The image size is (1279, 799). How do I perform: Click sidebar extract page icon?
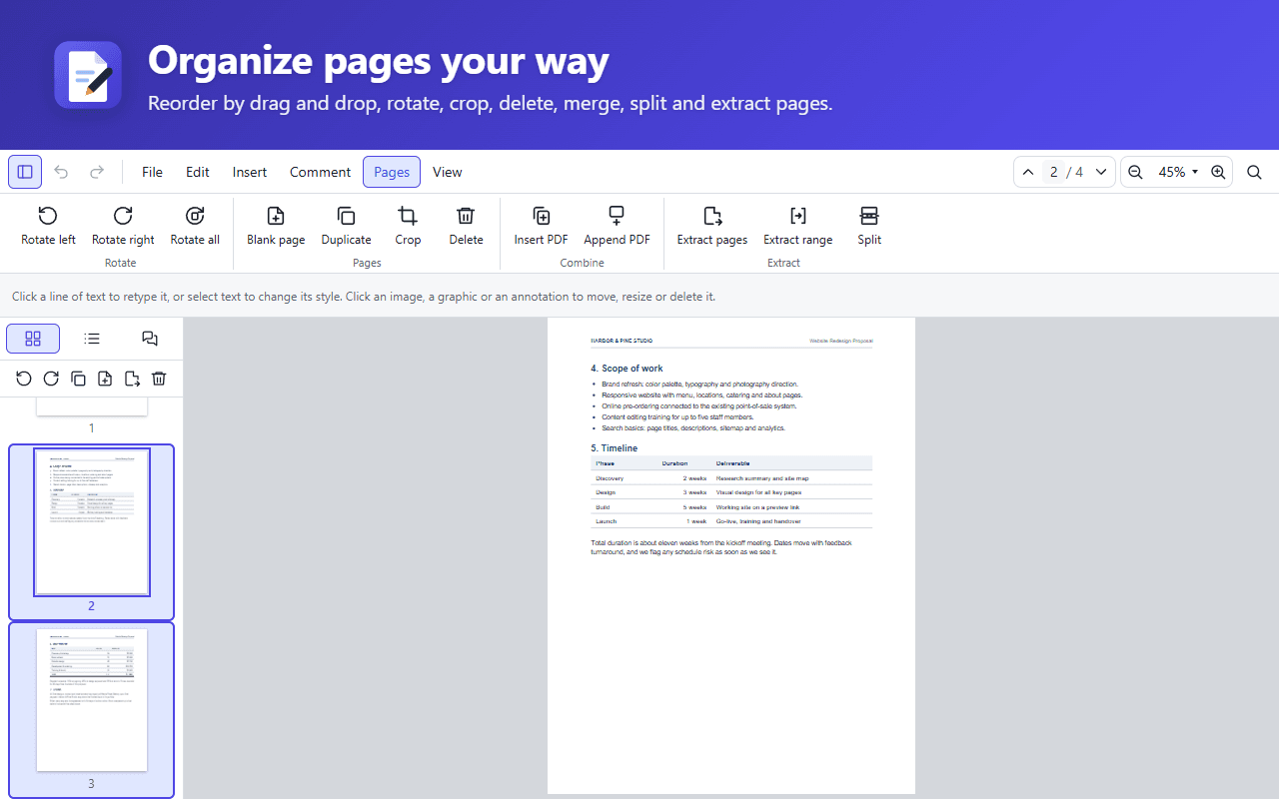pyautogui.click(x=132, y=379)
